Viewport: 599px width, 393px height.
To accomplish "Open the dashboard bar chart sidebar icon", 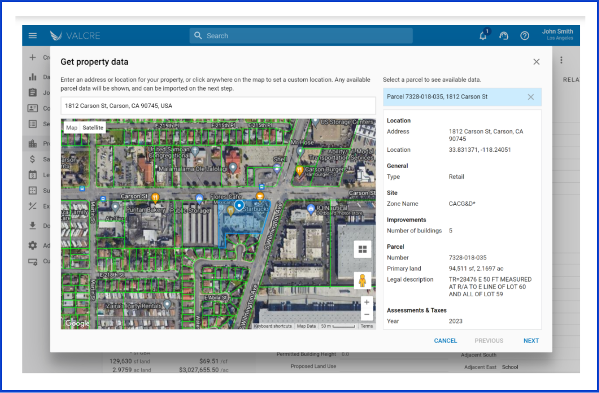I will 32,77.
